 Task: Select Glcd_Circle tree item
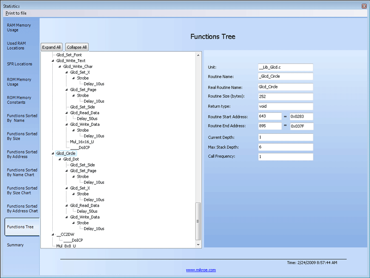[x=66, y=154]
